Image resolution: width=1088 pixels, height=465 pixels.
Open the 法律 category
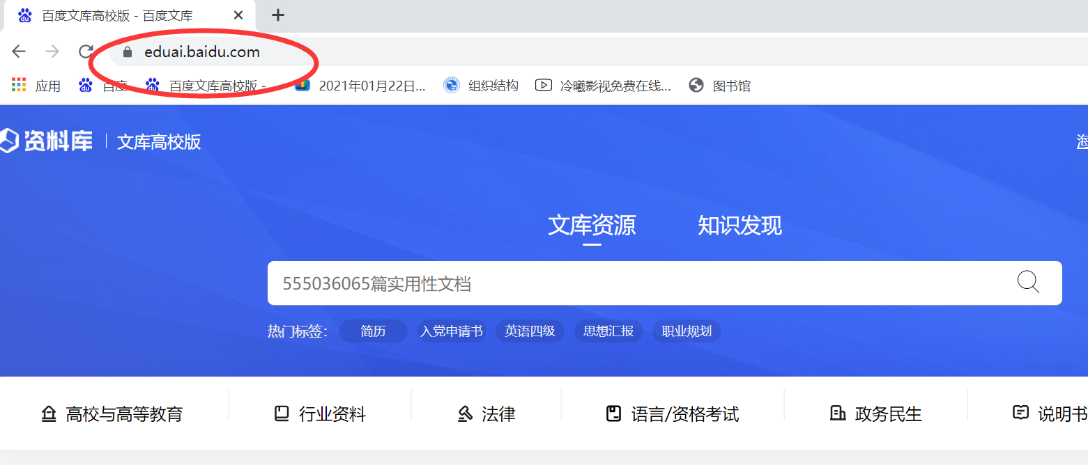(486, 414)
